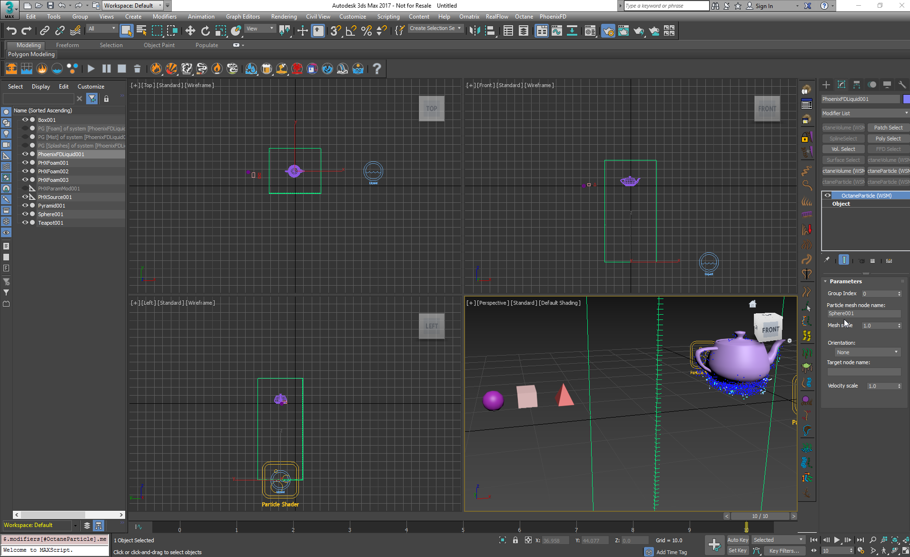This screenshot has width=910, height=557.
Task: Open the key filter Selected dropdown
Action: coord(779,540)
